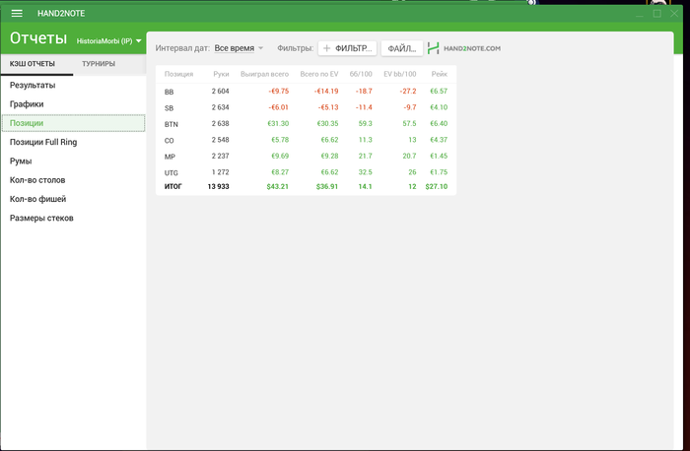
Task: Click hands value 1 272 in UTG row
Action: [x=220, y=172]
